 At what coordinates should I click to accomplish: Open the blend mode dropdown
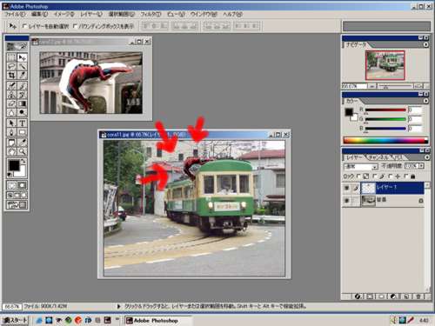click(x=361, y=167)
